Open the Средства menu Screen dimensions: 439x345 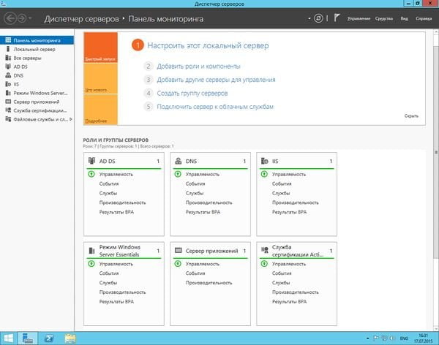tap(384, 18)
